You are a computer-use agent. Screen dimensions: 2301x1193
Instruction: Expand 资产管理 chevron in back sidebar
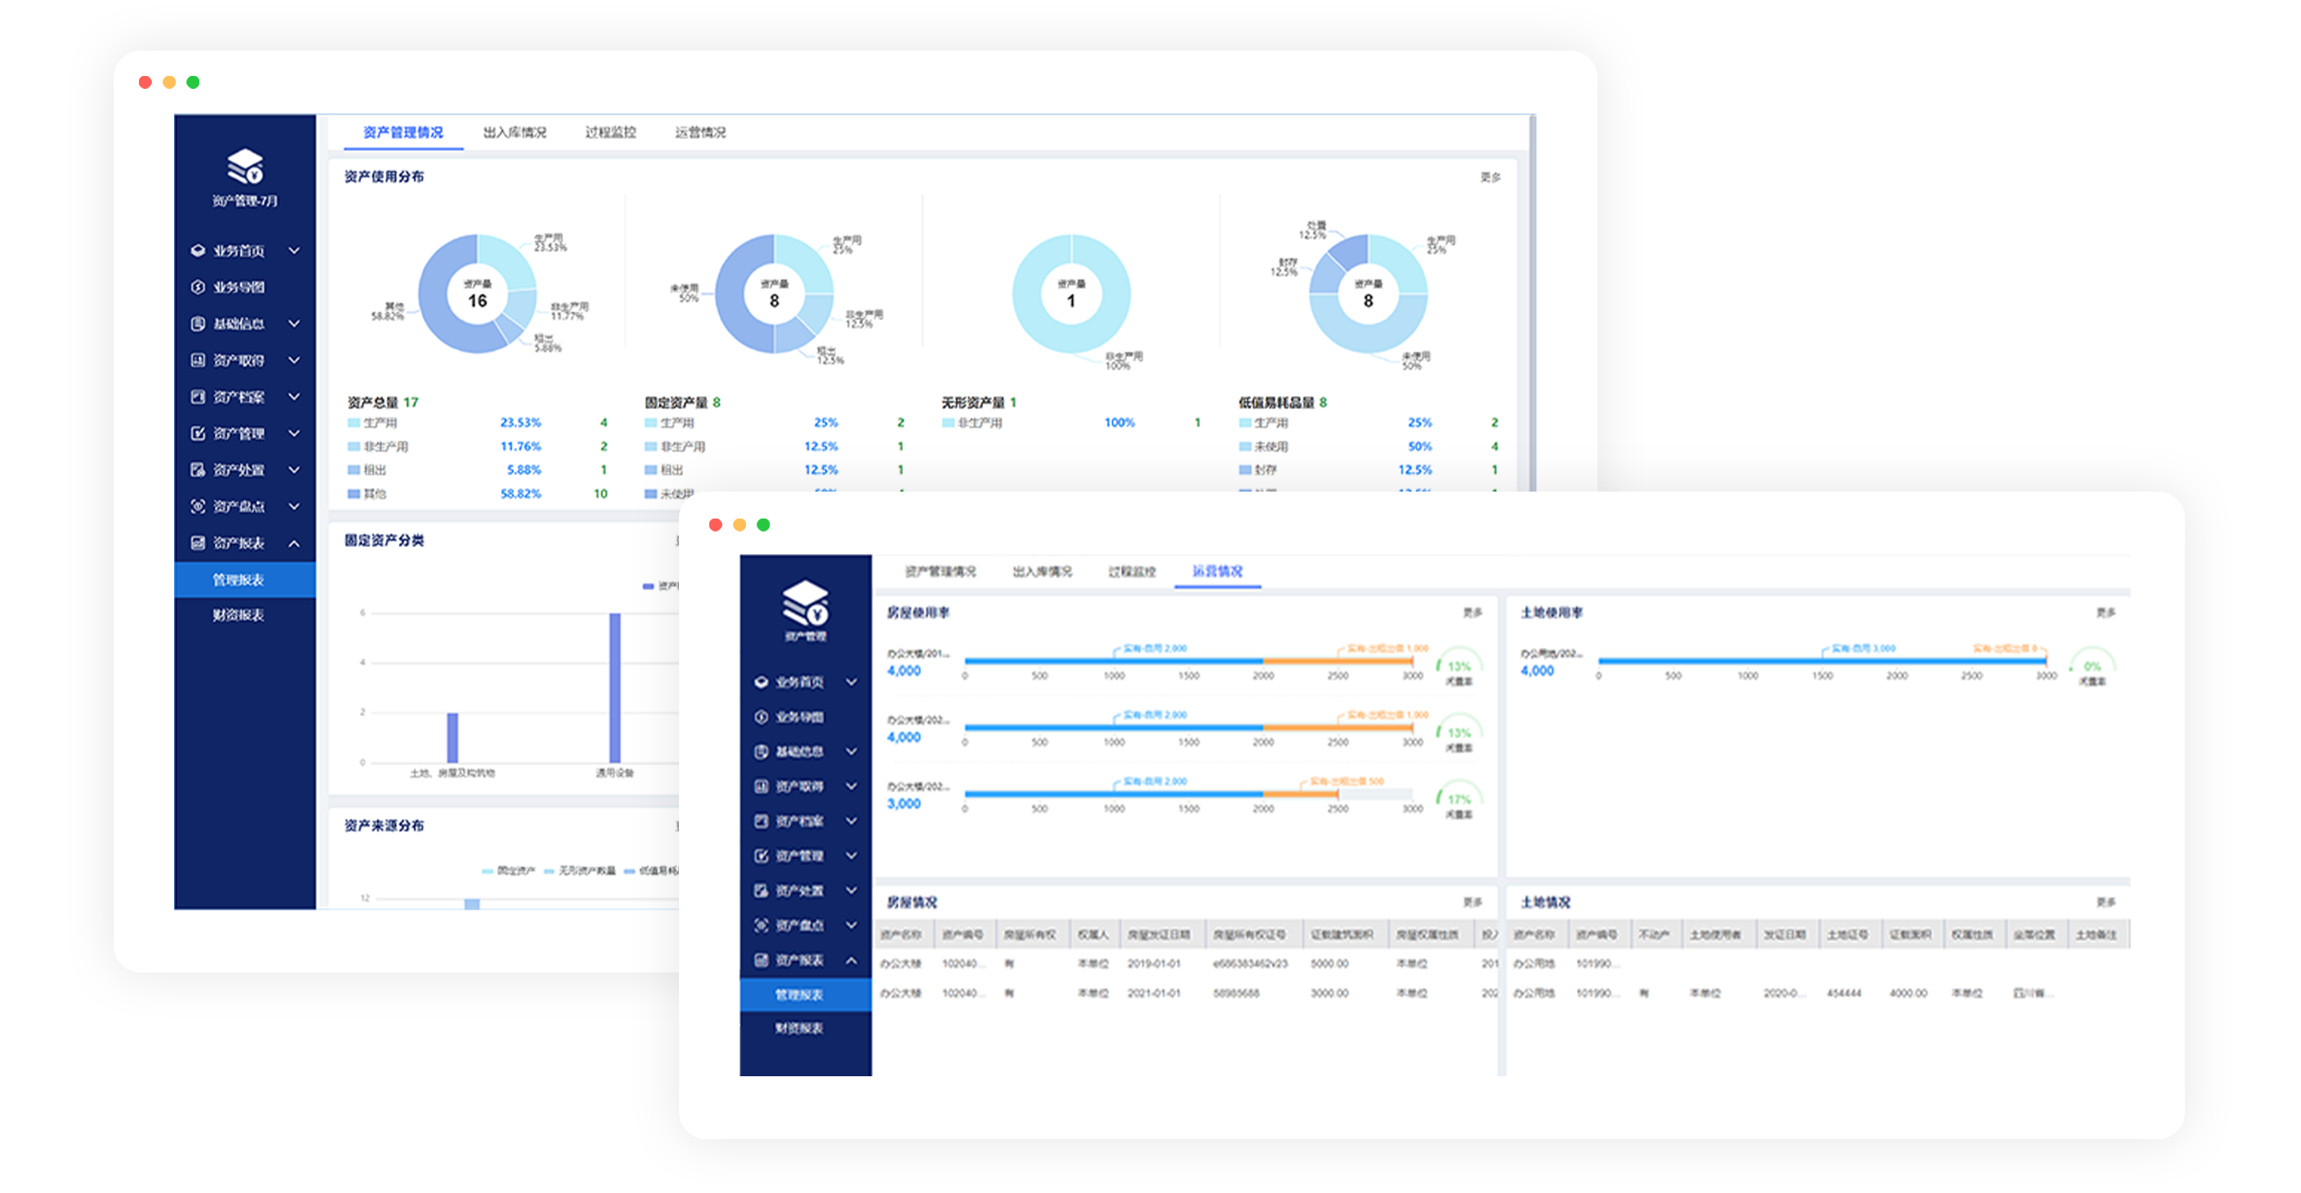(294, 433)
